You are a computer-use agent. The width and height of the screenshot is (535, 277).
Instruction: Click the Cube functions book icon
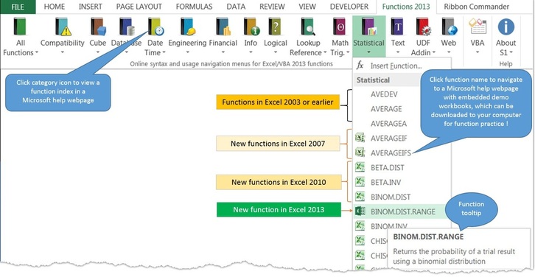(98, 27)
